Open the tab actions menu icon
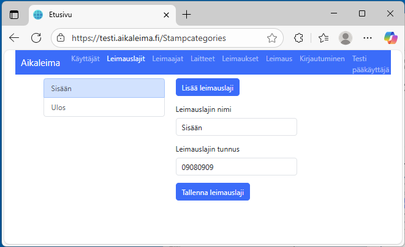The width and height of the screenshot is (405, 247). coord(14,15)
